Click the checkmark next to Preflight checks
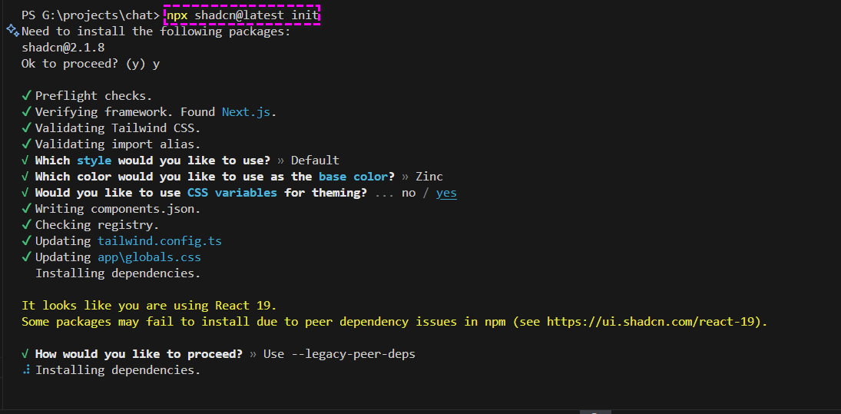Viewport: 841px width, 414px height. (26, 96)
